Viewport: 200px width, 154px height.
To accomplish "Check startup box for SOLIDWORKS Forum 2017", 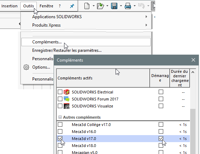I will (x=161, y=99).
